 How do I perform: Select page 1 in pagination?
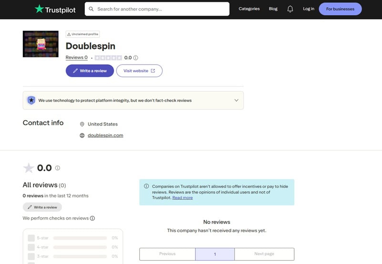point(215,254)
